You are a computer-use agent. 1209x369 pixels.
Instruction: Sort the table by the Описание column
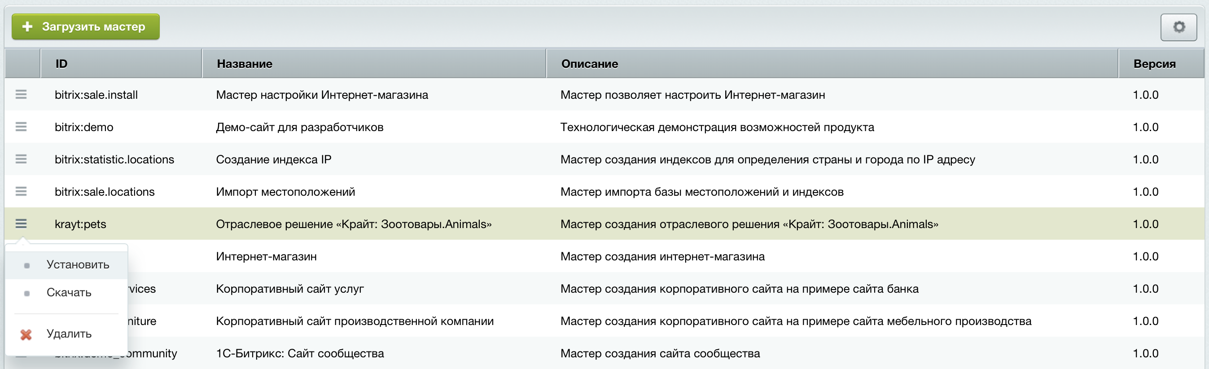pos(832,63)
